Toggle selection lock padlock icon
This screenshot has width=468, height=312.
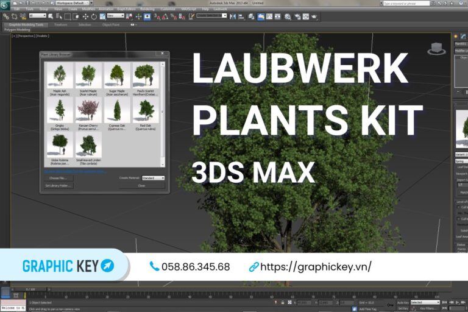coord(283,302)
